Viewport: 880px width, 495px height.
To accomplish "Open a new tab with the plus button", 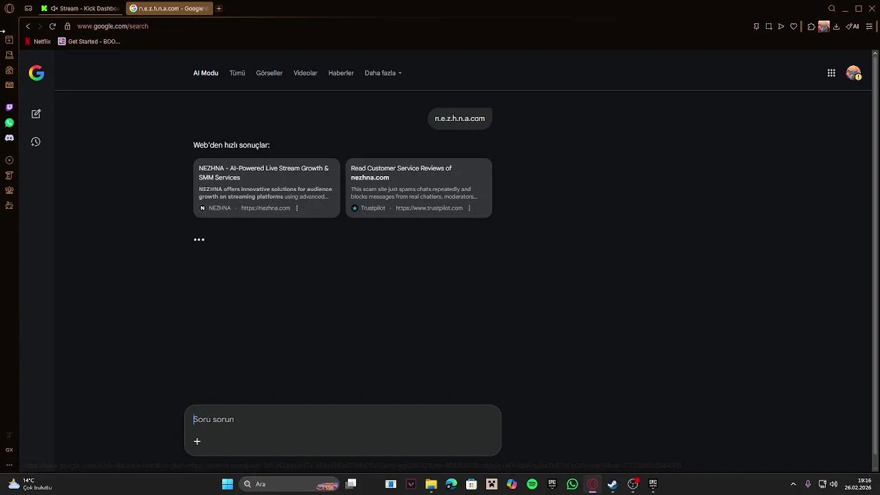I will [219, 8].
